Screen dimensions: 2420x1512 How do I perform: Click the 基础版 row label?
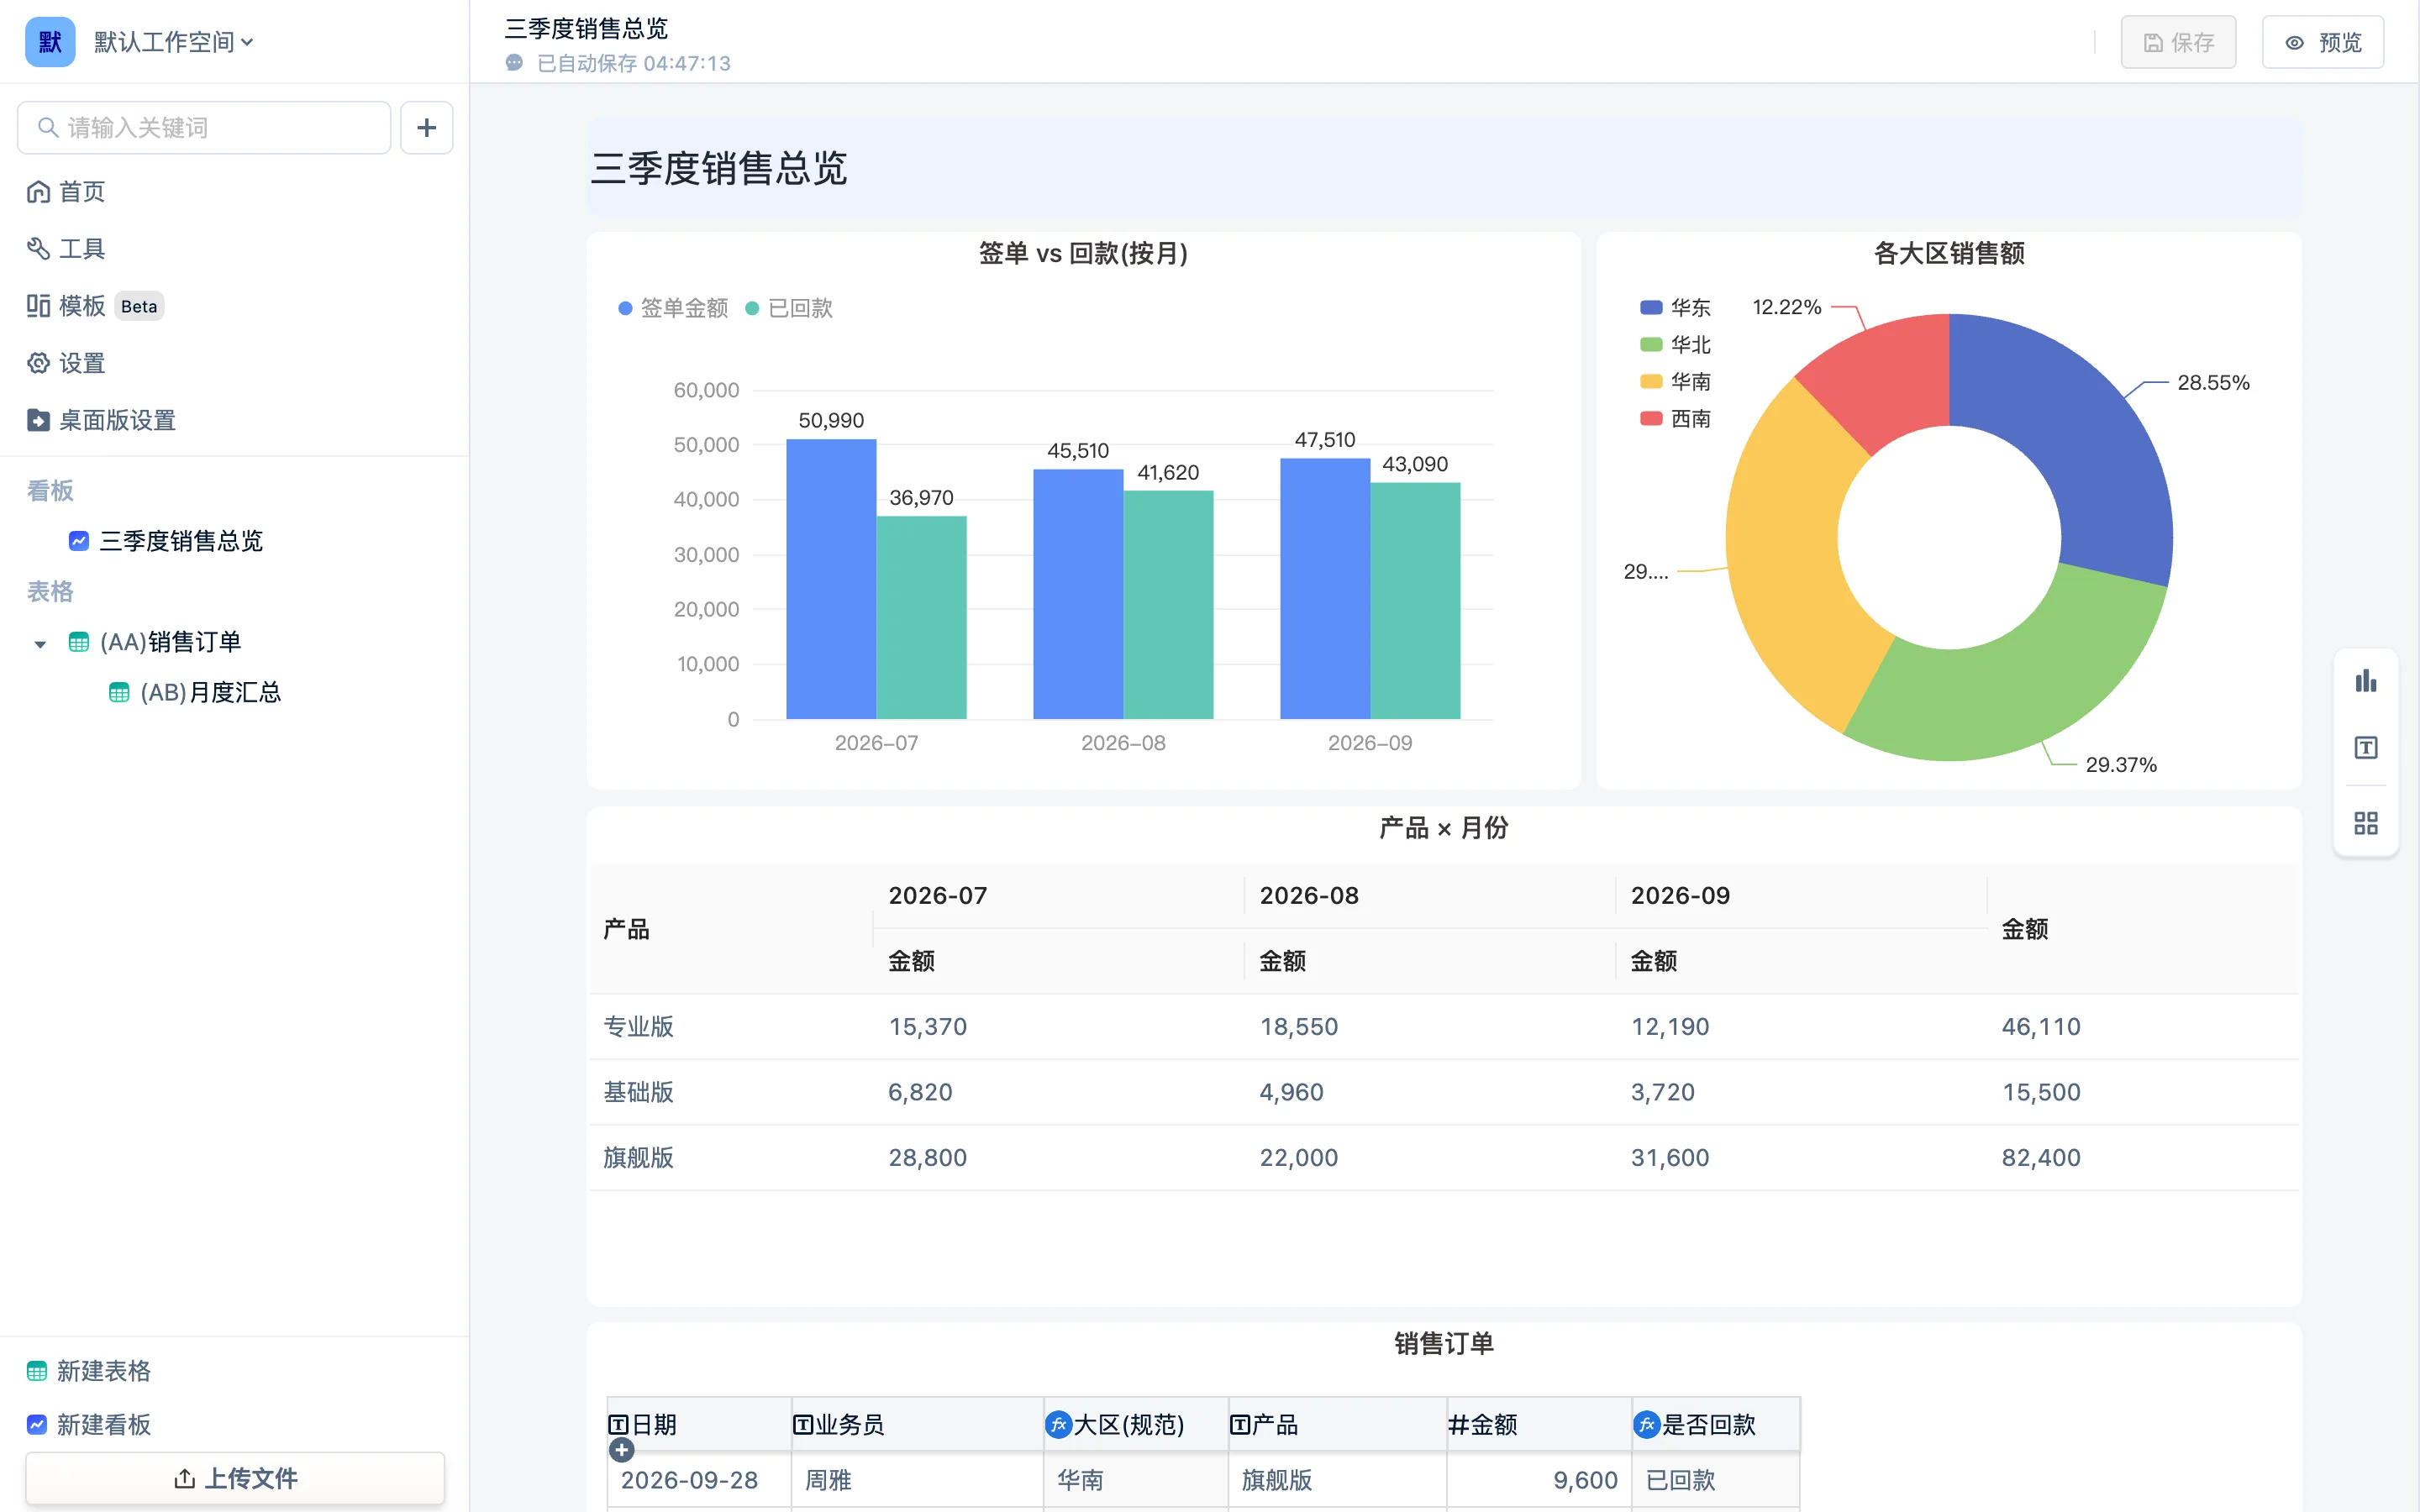[x=638, y=1092]
